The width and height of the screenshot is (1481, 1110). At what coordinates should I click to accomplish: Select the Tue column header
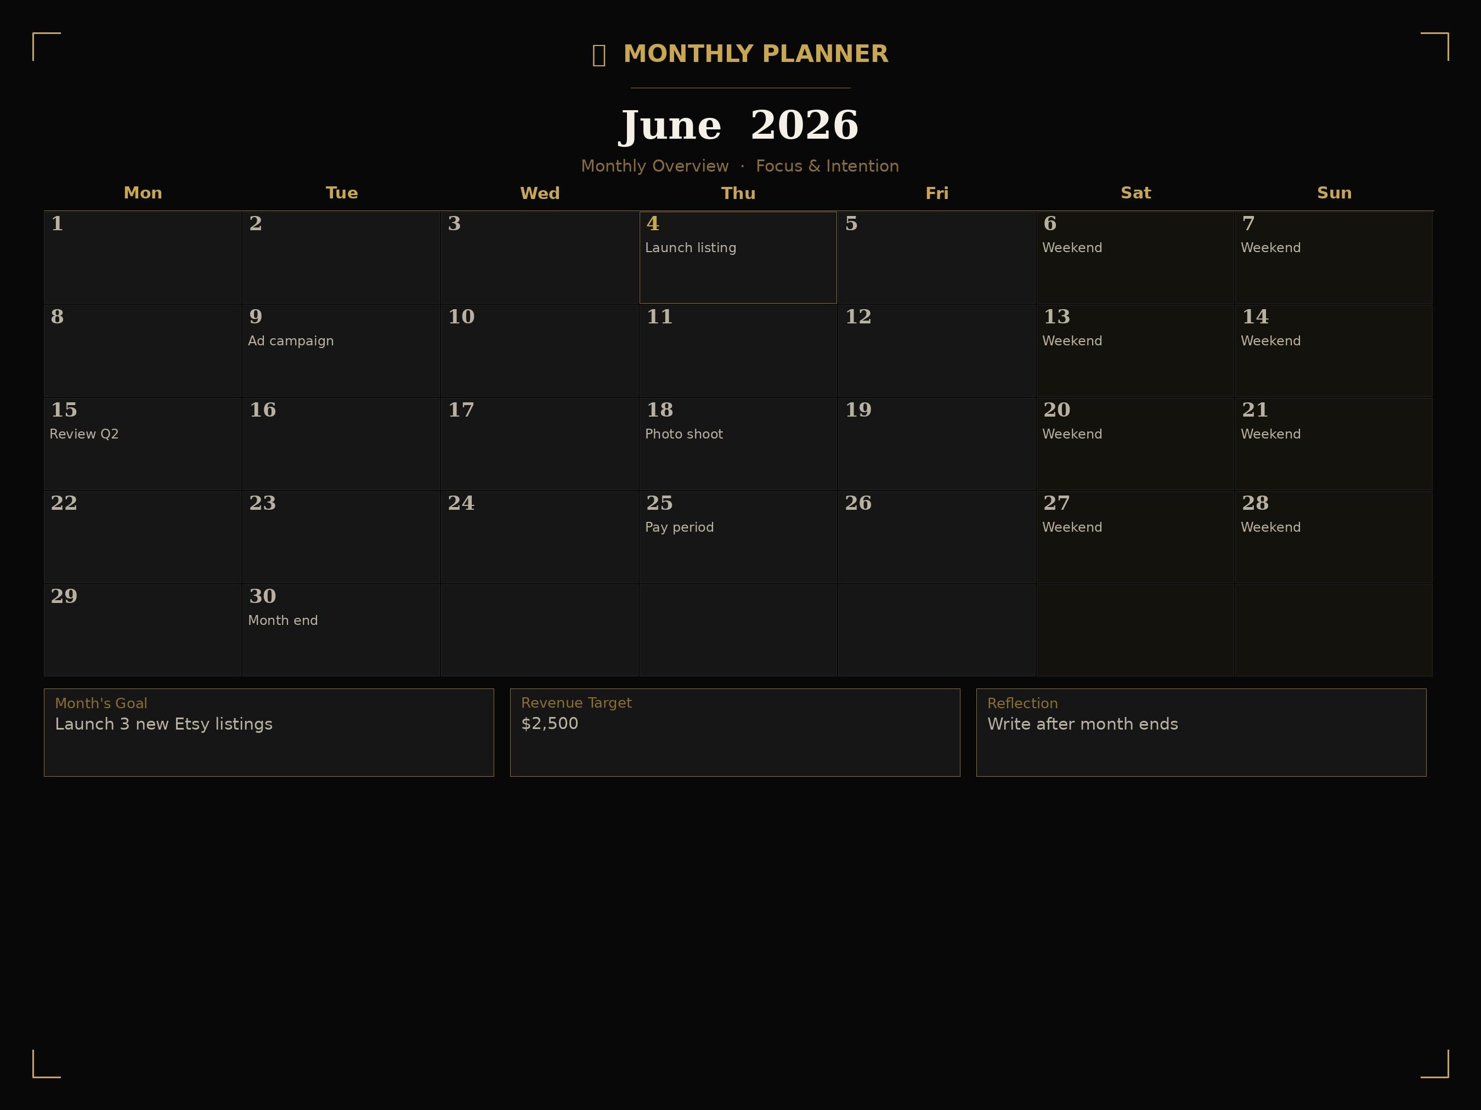342,193
